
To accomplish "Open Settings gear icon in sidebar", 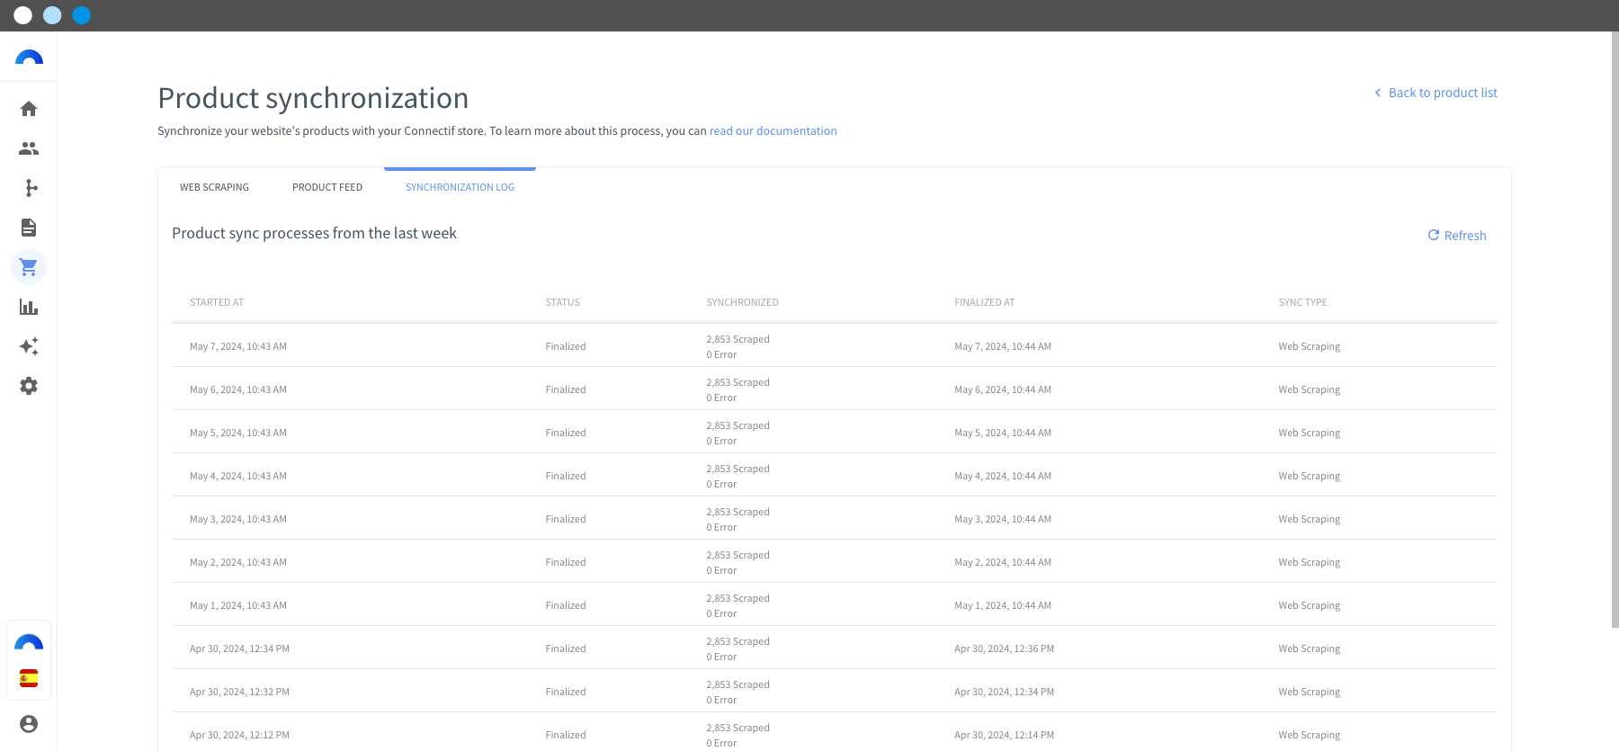I will click(x=29, y=386).
